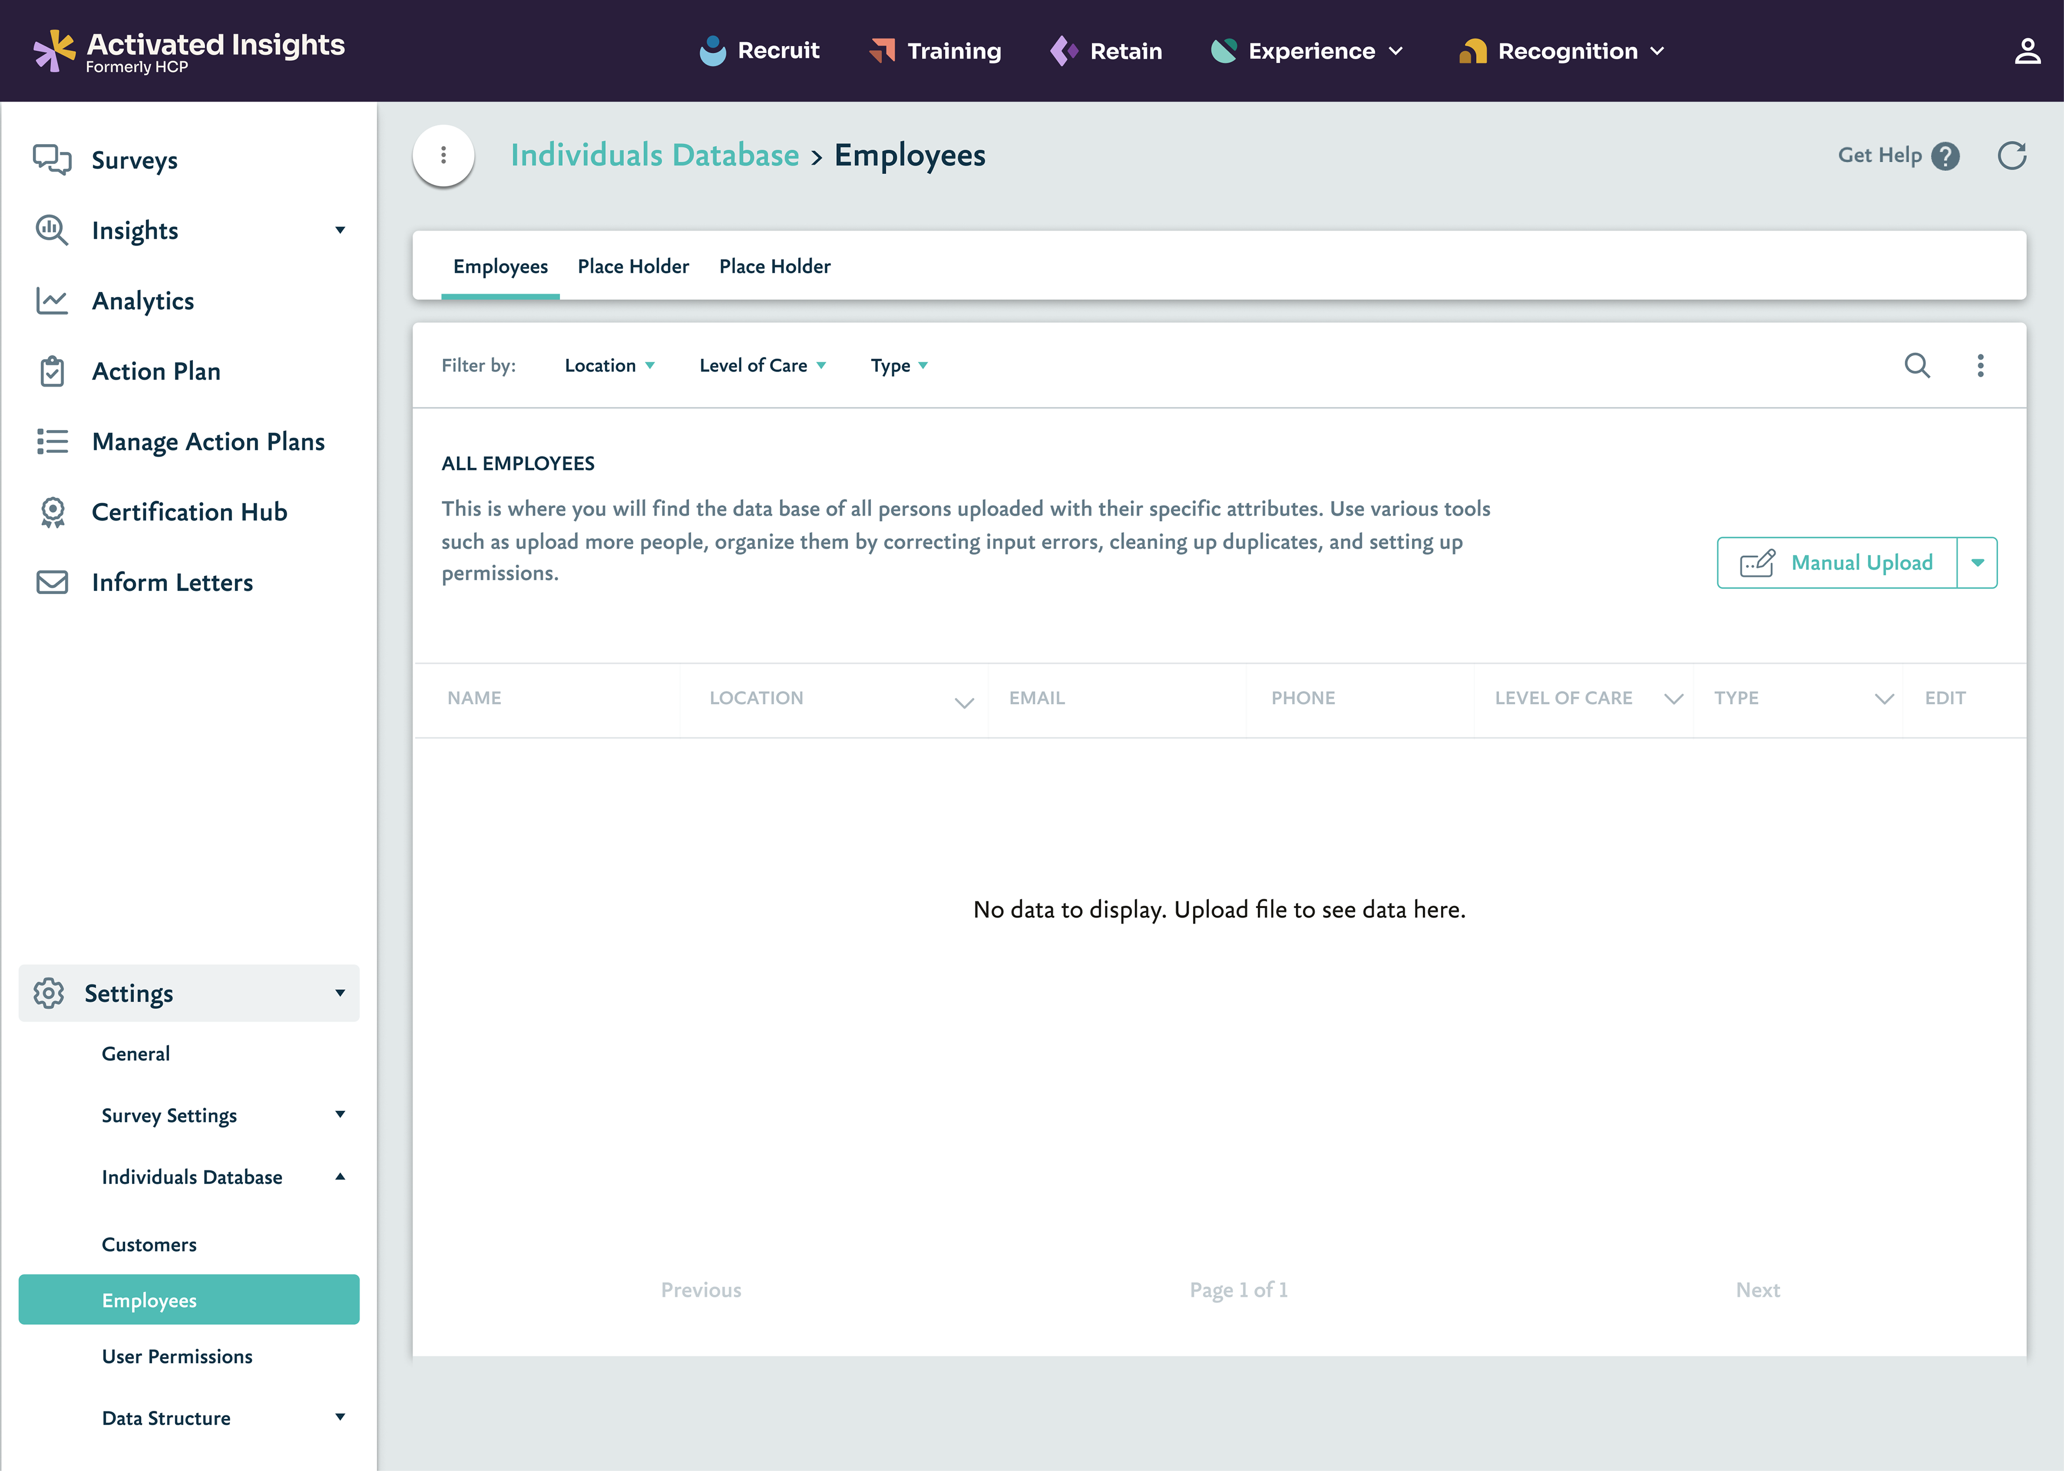Click the refresh icon
The height and width of the screenshot is (1471, 2064).
[2011, 156]
